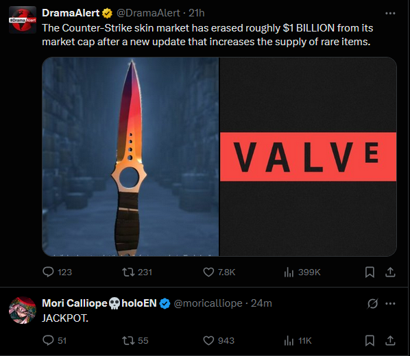Like Mori Calliope's JACKPOT post

coord(219,340)
